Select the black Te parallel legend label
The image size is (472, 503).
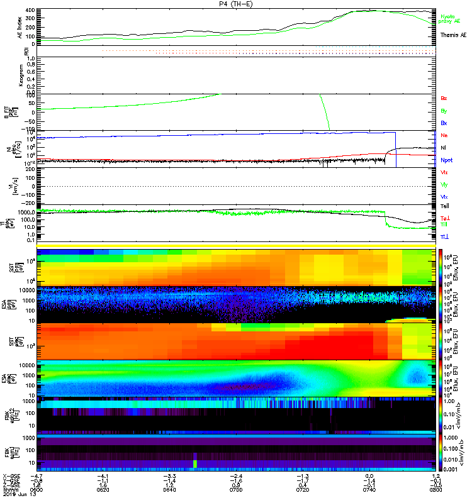coord(445,206)
